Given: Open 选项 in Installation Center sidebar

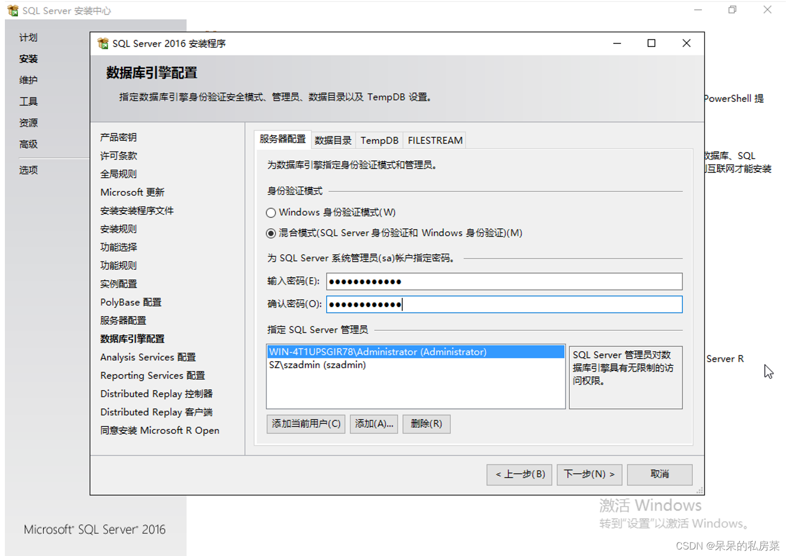Looking at the screenshot, I should tap(28, 170).
